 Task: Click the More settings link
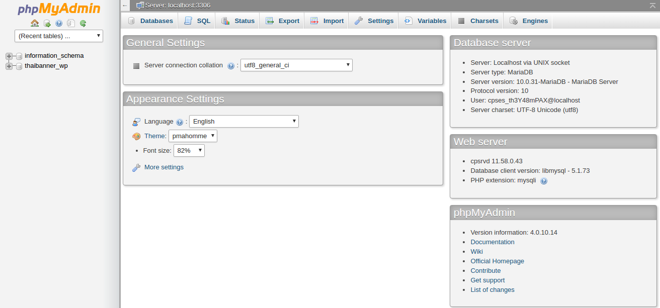point(164,167)
